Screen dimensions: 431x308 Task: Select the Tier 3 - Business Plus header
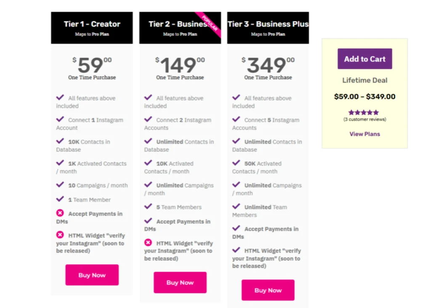(268, 24)
